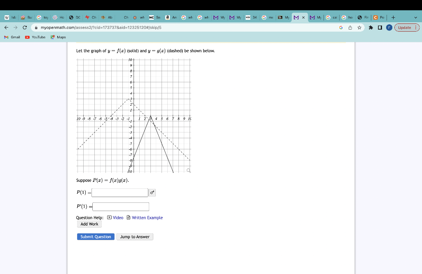Click inside the P(1) answer field
This screenshot has height=274, width=422.
[x=120, y=192]
